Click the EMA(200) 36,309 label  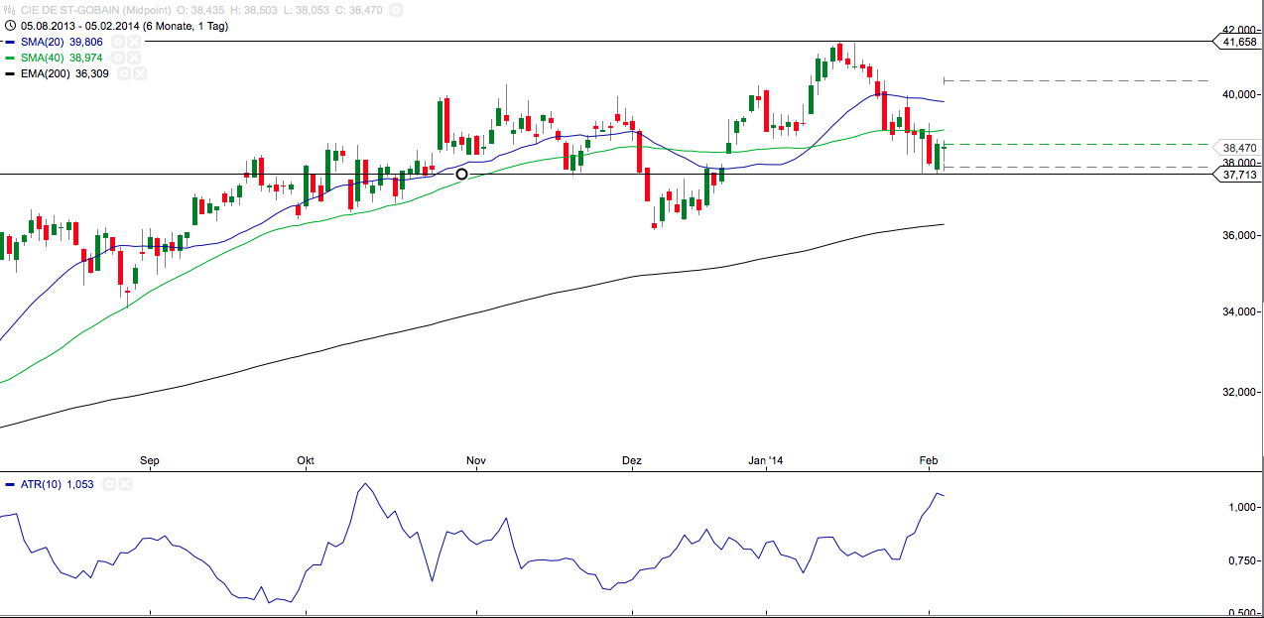click(x=64, y=73)
